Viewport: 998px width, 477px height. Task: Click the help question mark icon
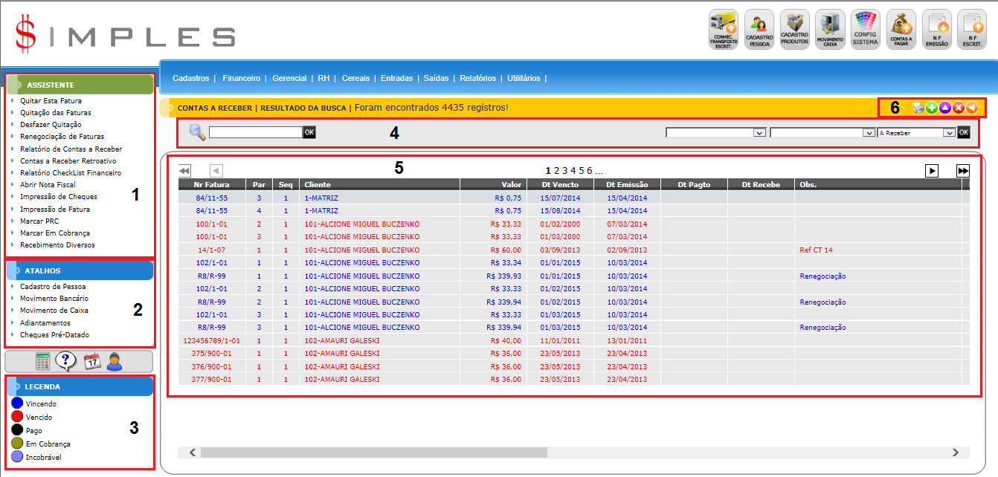66,362
